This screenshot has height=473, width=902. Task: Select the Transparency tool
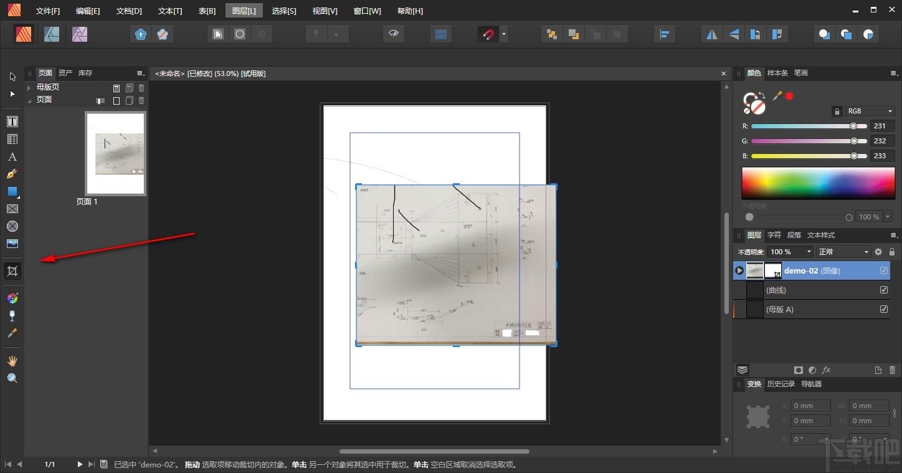point(12,316)
